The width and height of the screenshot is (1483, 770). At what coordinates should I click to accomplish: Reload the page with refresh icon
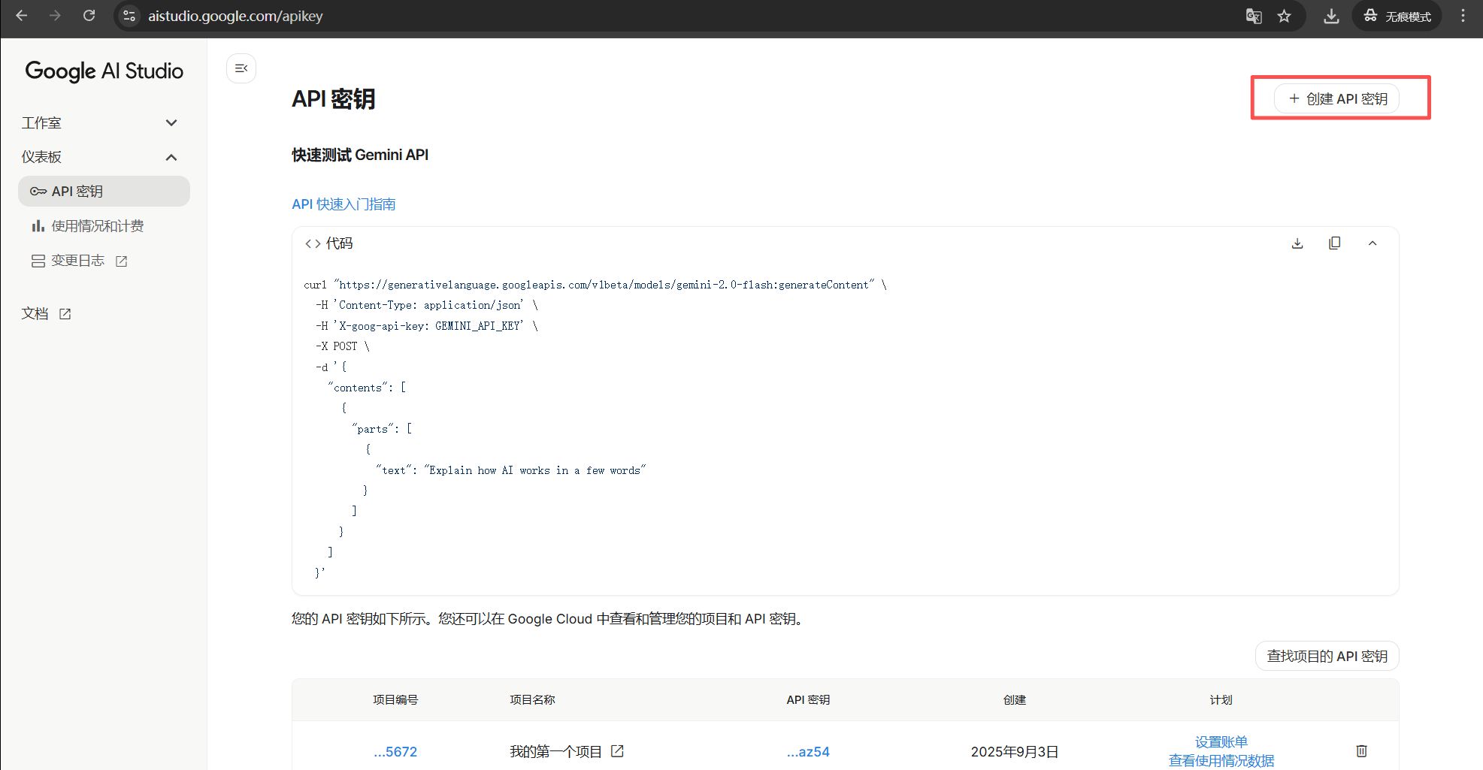(x=89, y=16)
